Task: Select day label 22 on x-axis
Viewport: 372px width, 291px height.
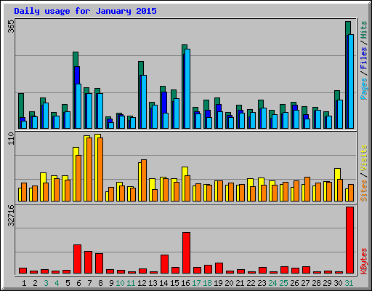Action: 251,283
